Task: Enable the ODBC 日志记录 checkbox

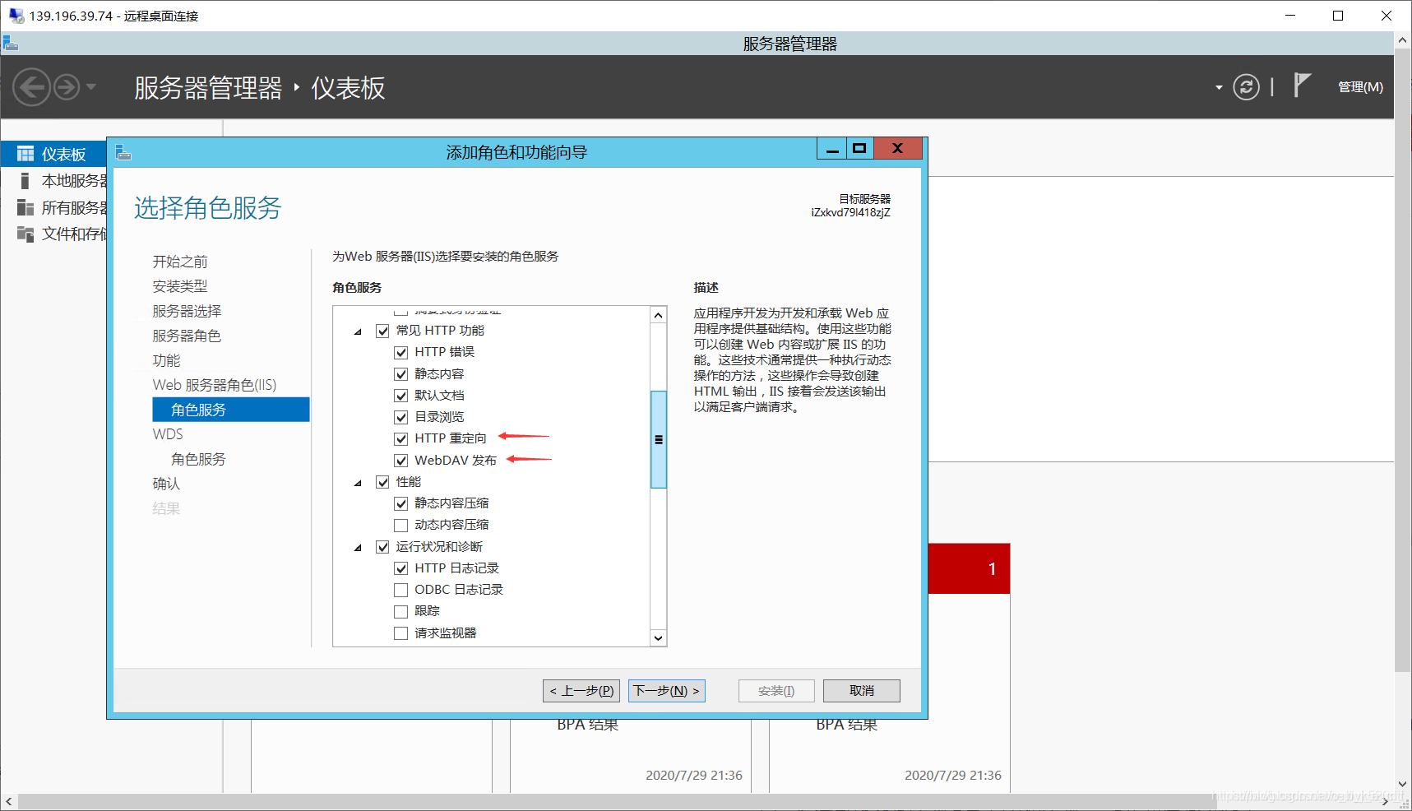Action: click(401, 590)
